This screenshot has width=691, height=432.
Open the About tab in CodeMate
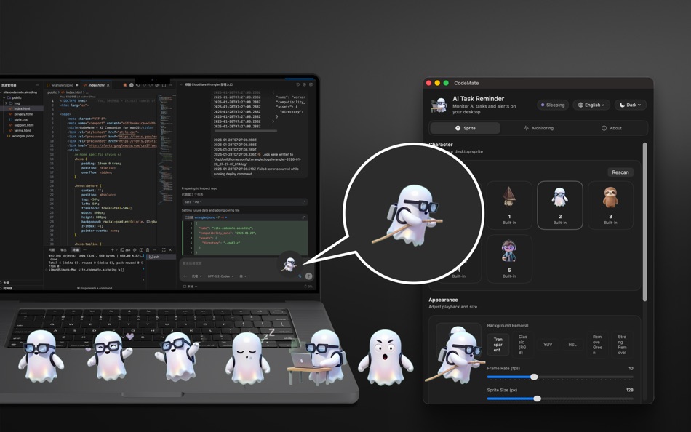(611, 128)
